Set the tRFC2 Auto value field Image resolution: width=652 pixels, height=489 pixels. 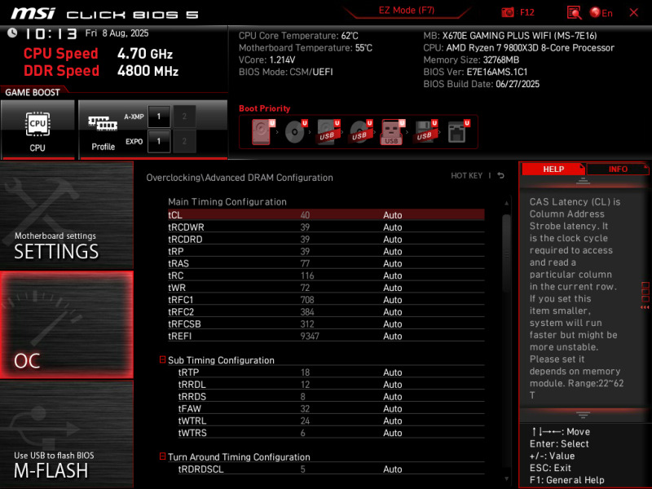click(393, 311)
